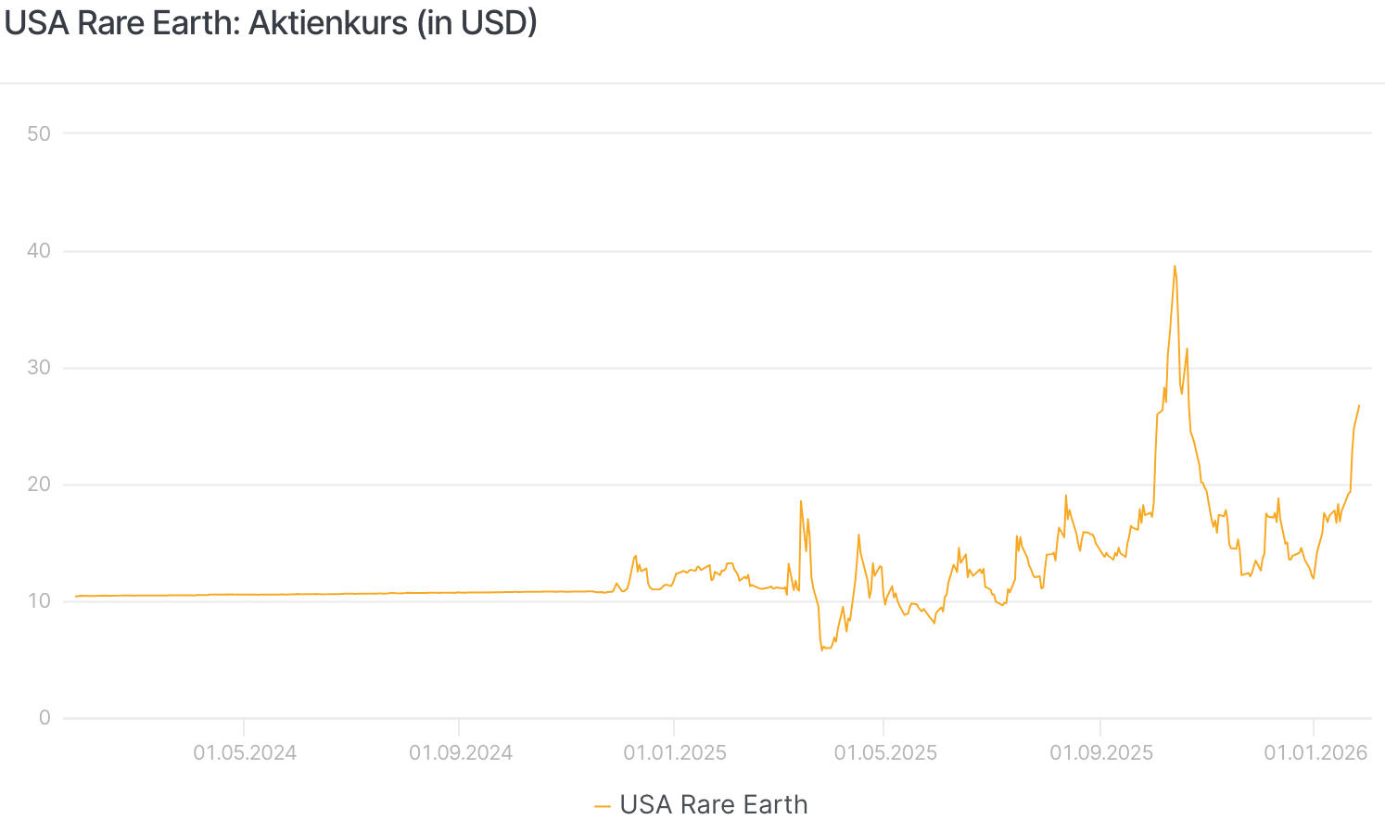Click the y-axis label 10
1385x832 pixels.
point(39,601)
